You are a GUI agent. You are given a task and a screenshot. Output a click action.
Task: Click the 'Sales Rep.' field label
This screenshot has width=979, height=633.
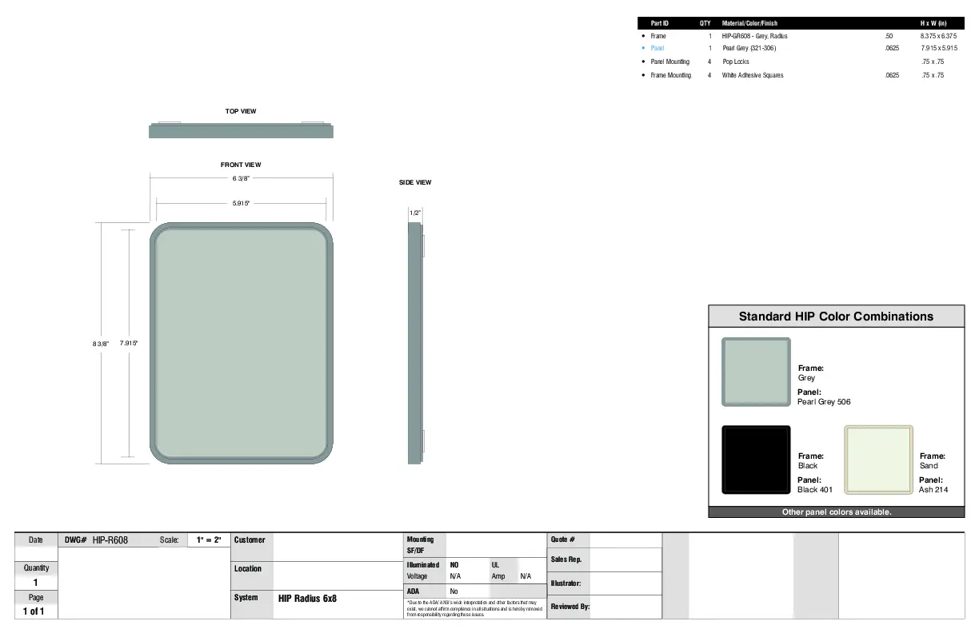(x=565, y=559)
